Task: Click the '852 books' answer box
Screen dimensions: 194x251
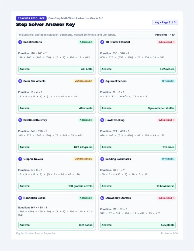Action: coord(56,225)
